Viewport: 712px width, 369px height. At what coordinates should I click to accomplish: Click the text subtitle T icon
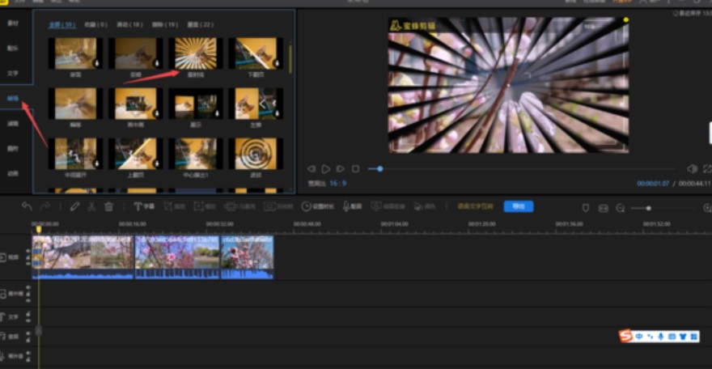point(138,206)
